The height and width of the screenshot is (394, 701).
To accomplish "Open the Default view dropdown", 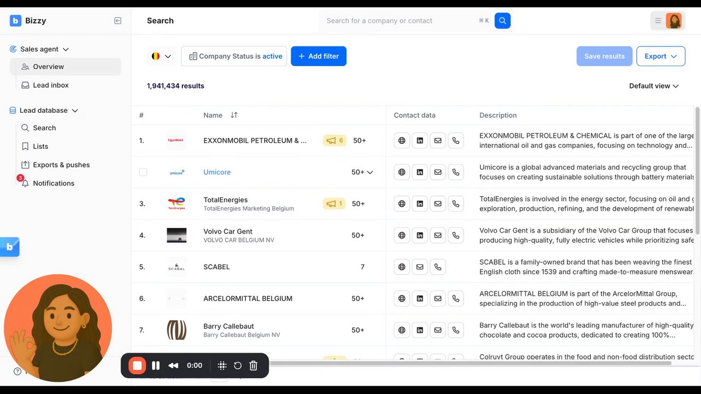I will [654, 86].
